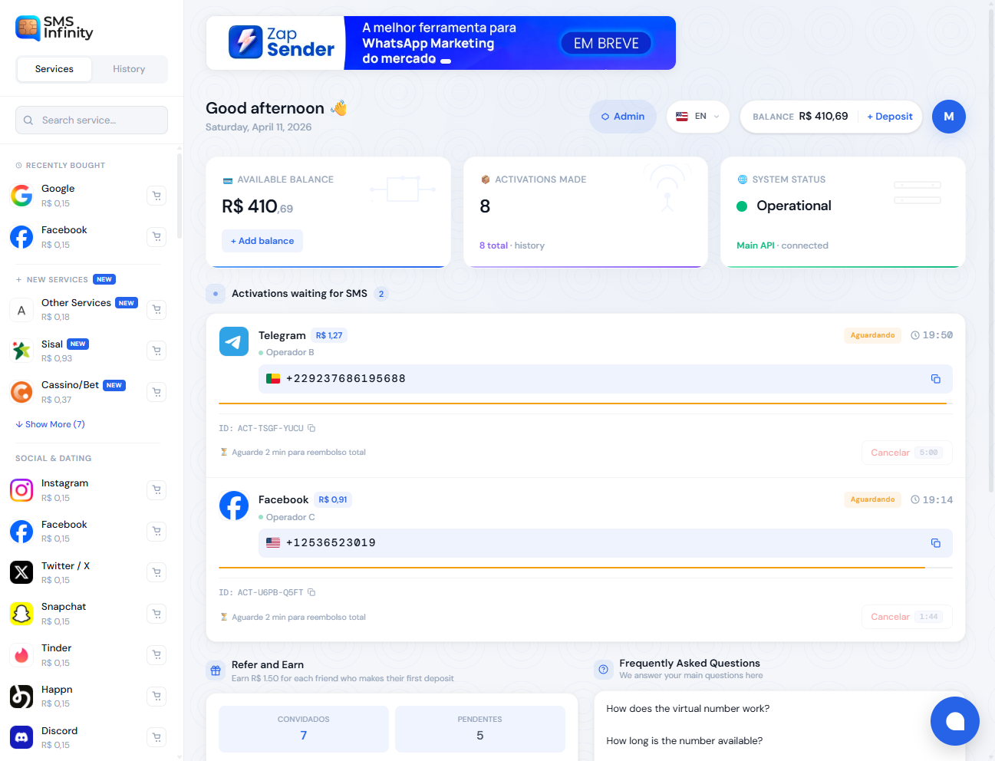Copy the Telegram phone number

tap(935, 379)
